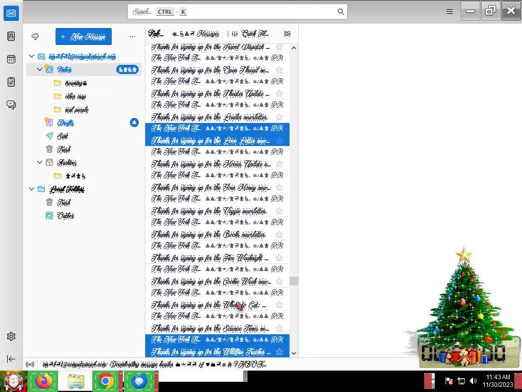Viewport: 522px width, 392px height.
Task: Collapse the spaces toolbar
Action: 11,359
